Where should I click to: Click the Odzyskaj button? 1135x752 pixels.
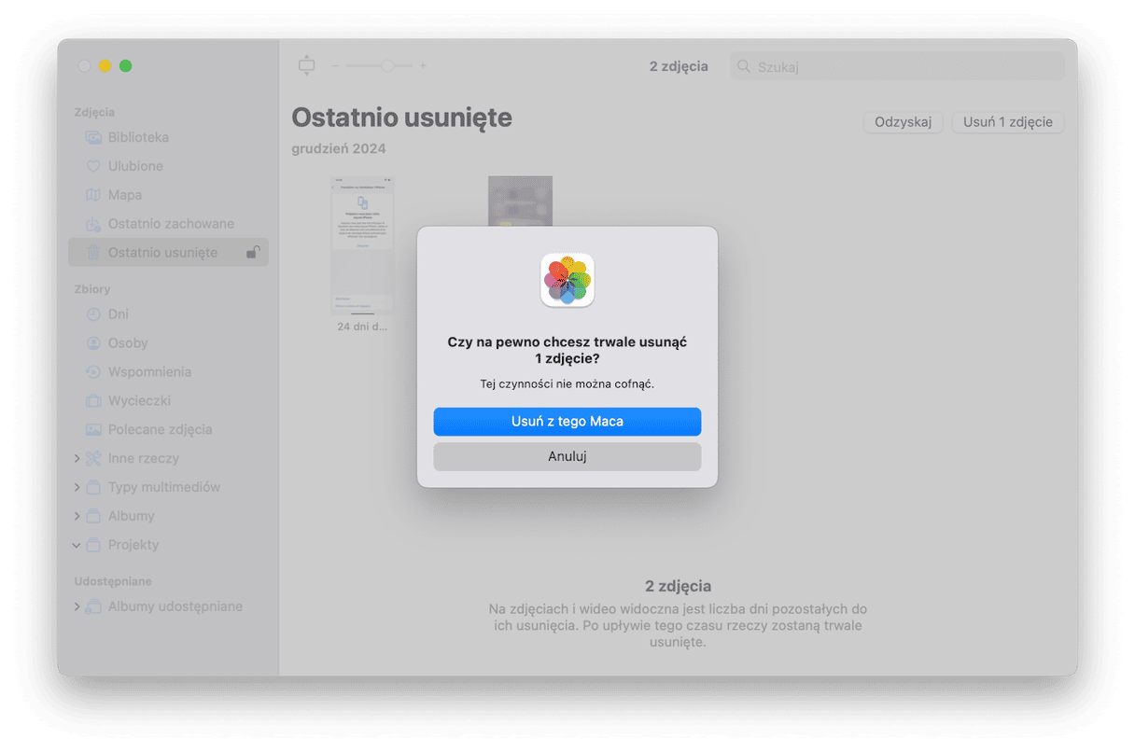(904, 122)
